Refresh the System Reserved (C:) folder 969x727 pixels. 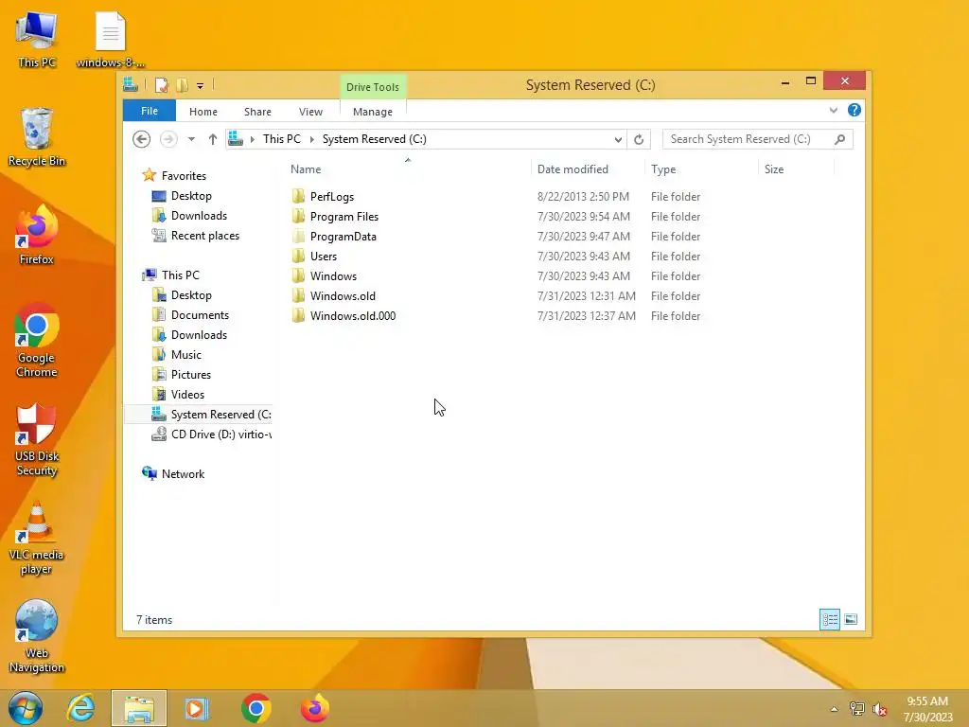pyautogui.click(x=639, y=140)
